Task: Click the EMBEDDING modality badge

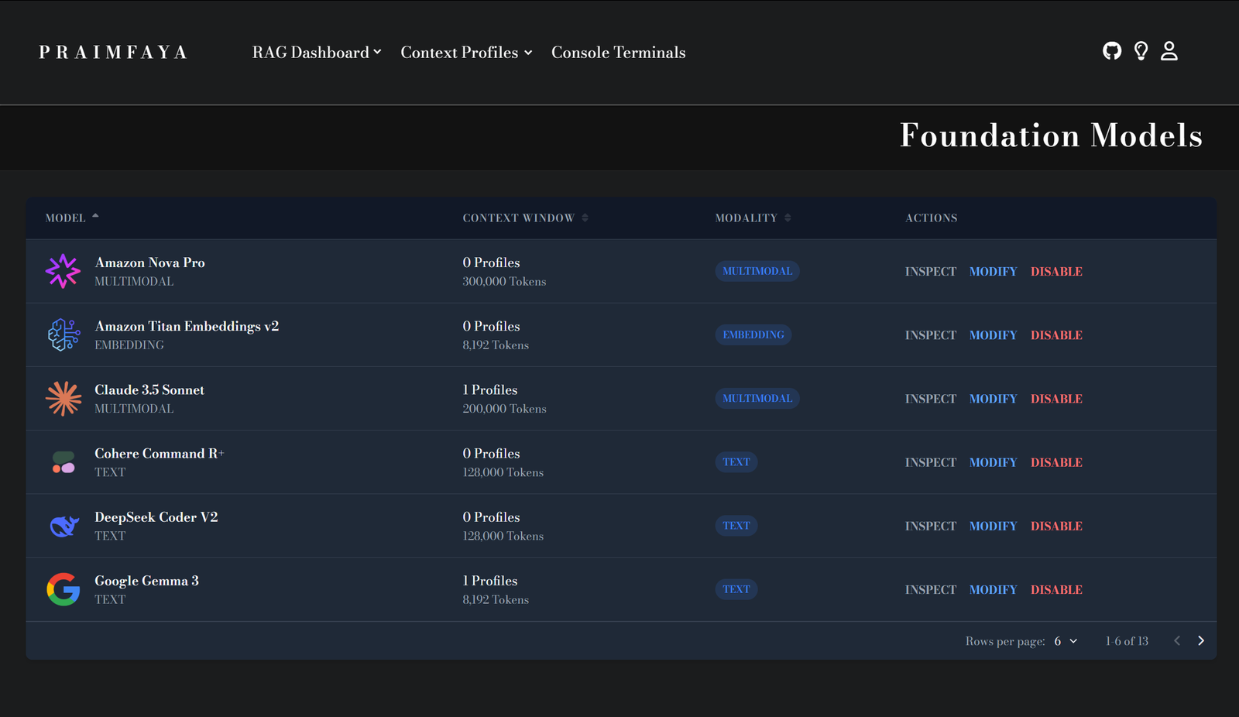Action: [x=753, y=334]
